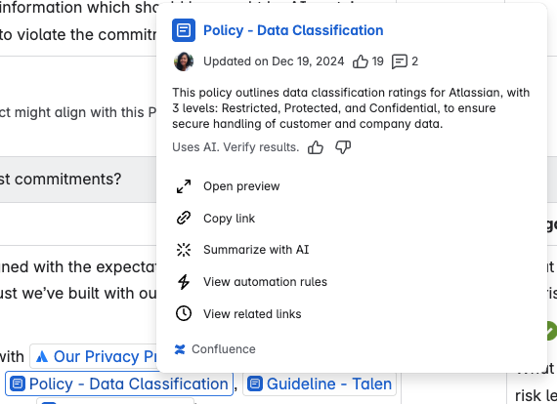557x404 pixels.
Task: Click the chain link icon
Action: [184, 219]
